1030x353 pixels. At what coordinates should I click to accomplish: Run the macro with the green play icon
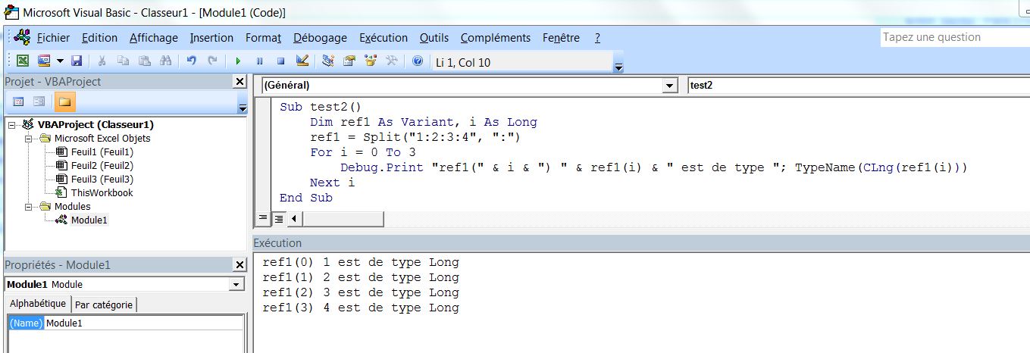click(x=238, y=61)
